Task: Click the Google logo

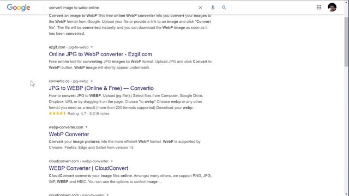Action: pyautogui.click(x=19, y=7)
